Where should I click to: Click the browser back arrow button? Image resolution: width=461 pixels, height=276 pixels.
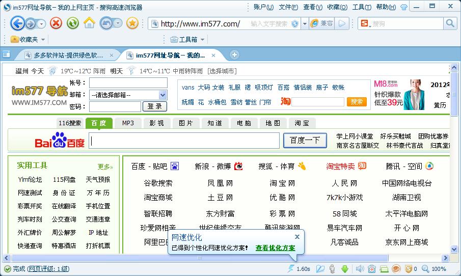click(18, 23)
